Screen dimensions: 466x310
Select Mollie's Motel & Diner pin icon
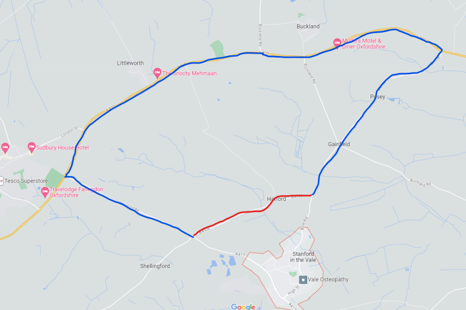(337, 43)
